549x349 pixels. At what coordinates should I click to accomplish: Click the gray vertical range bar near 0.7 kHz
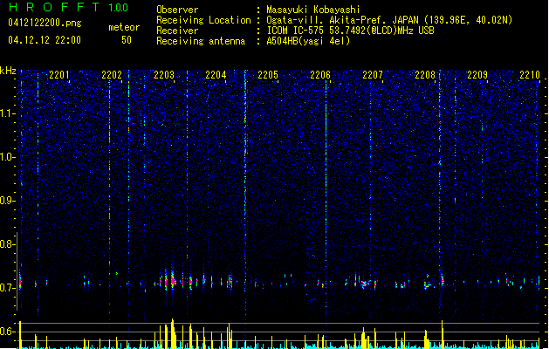(17, 271)
